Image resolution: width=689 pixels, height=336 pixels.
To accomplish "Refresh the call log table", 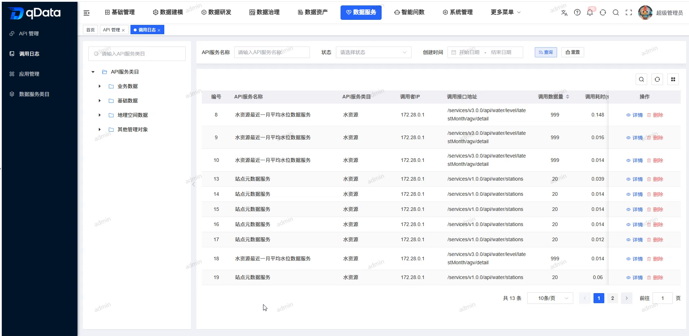I will point(657,79).
